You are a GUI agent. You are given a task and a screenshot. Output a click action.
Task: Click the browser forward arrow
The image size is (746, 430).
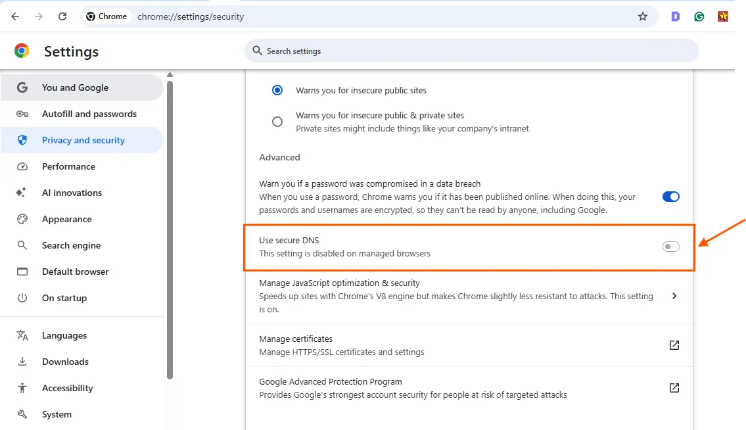[x=39, y=16]
